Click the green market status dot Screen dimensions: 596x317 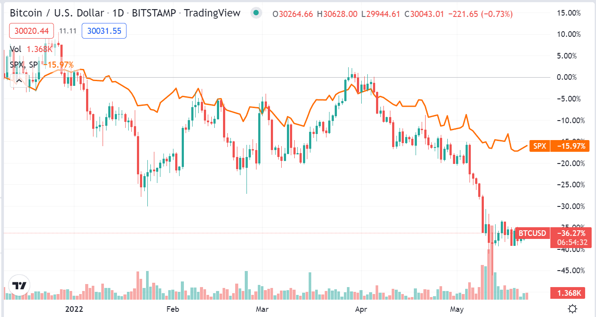(256, 13)
